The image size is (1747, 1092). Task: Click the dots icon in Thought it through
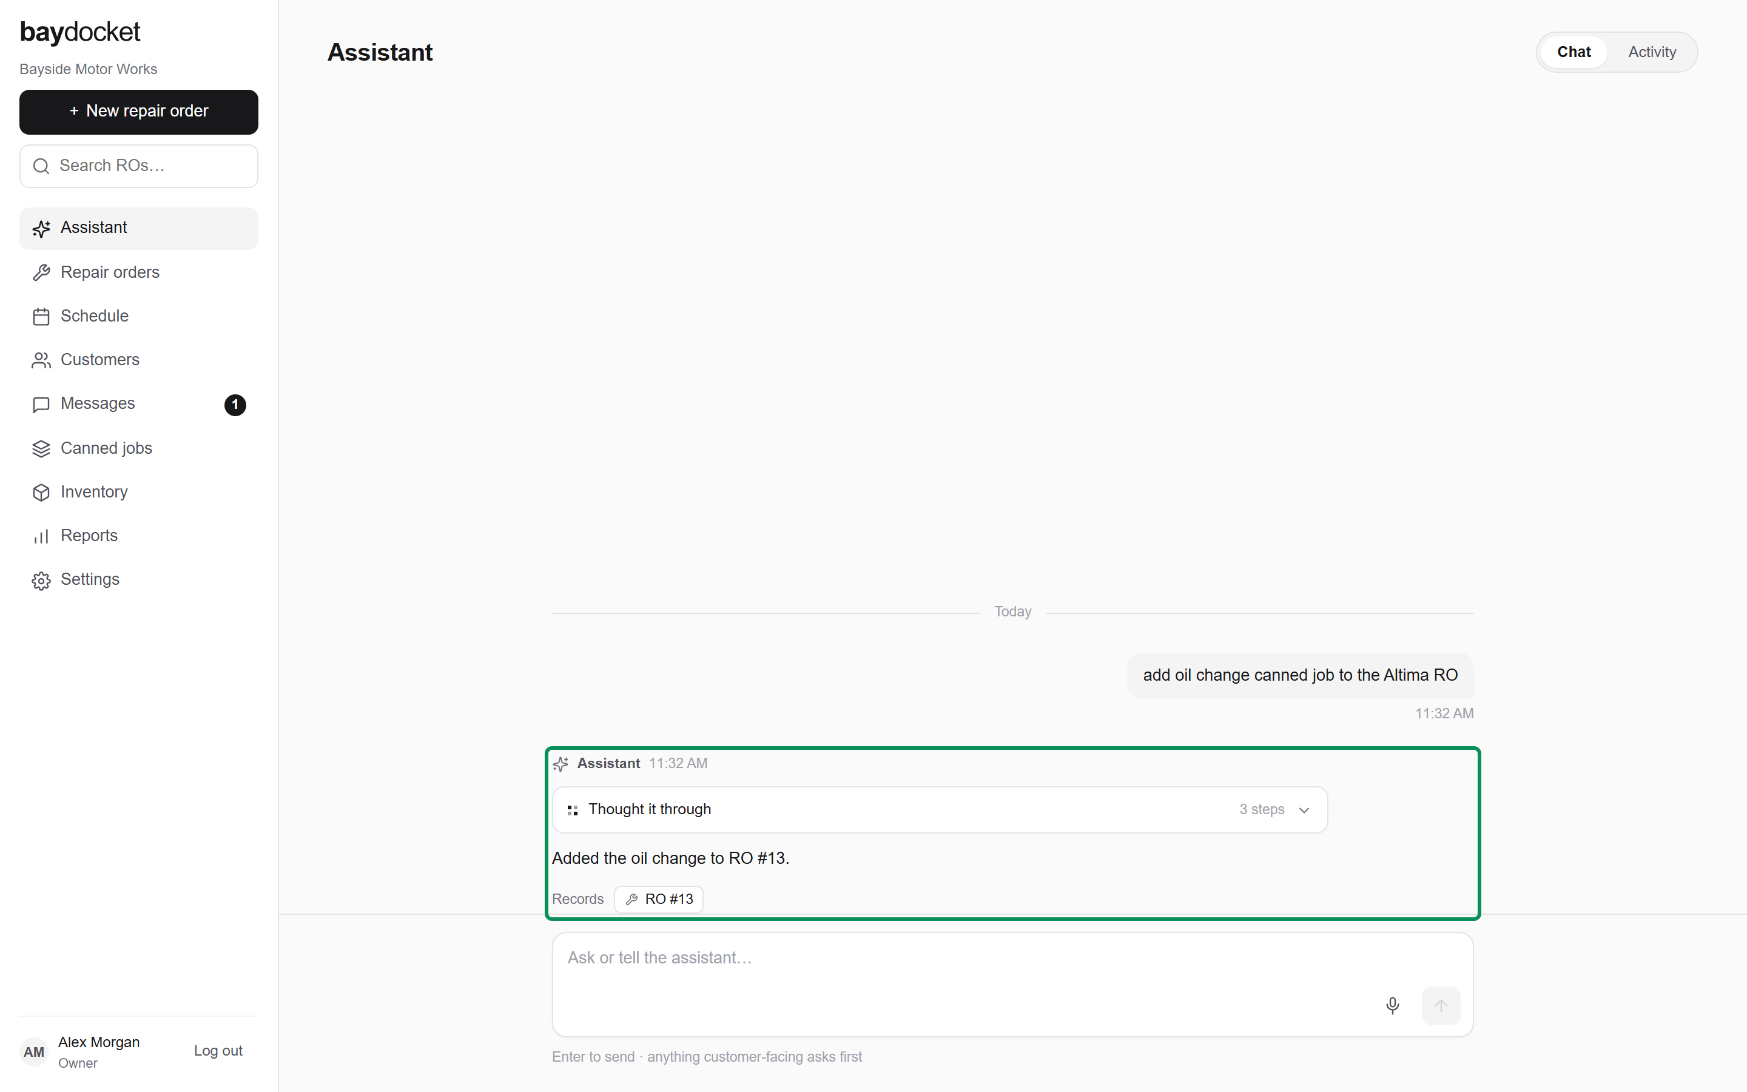[x=573, y=811]
